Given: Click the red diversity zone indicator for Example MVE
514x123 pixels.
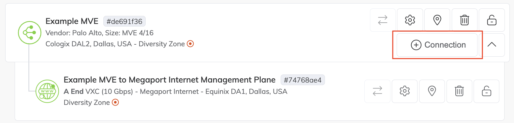Looking at the screenshot, I should [190, 44].
